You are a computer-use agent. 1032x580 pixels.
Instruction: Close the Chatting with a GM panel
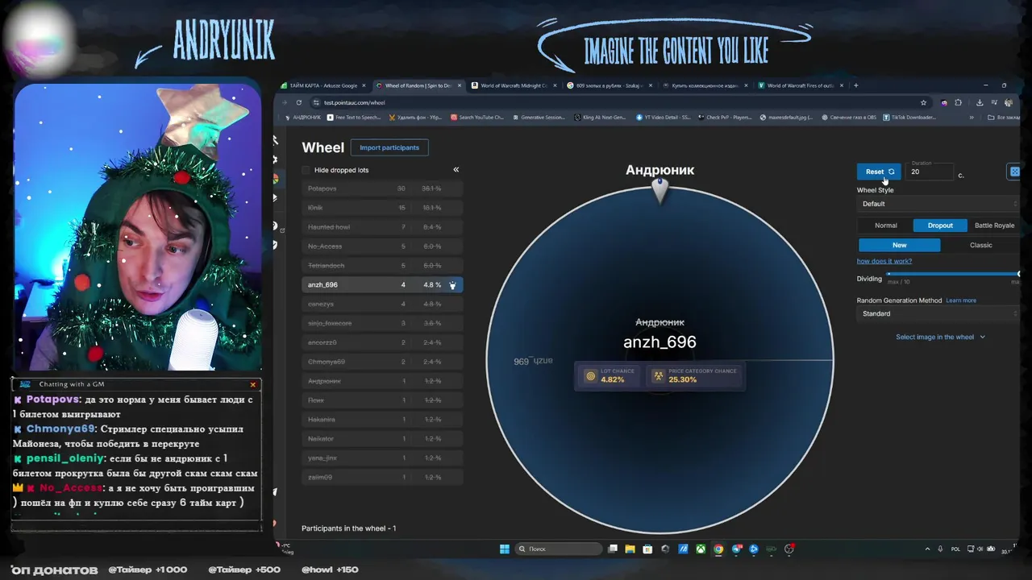coord(252,384)
